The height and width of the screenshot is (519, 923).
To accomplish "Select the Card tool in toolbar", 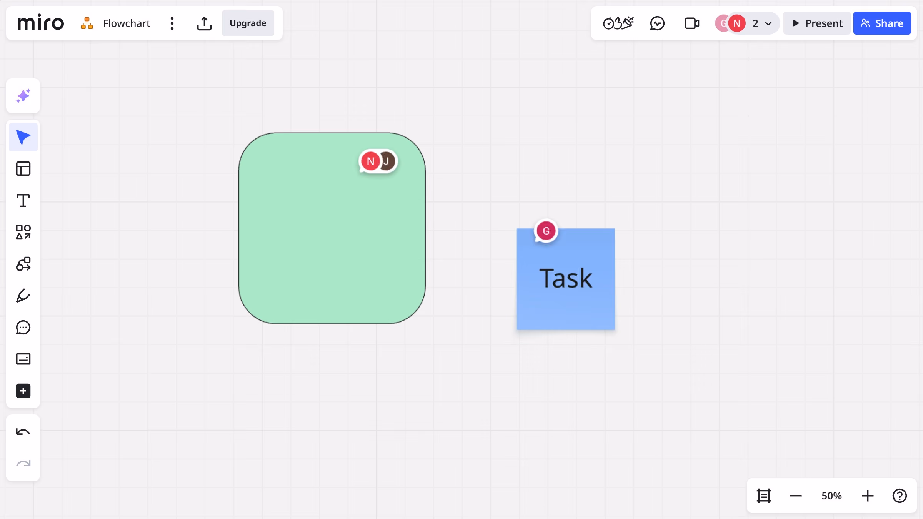I will [23, 359].
